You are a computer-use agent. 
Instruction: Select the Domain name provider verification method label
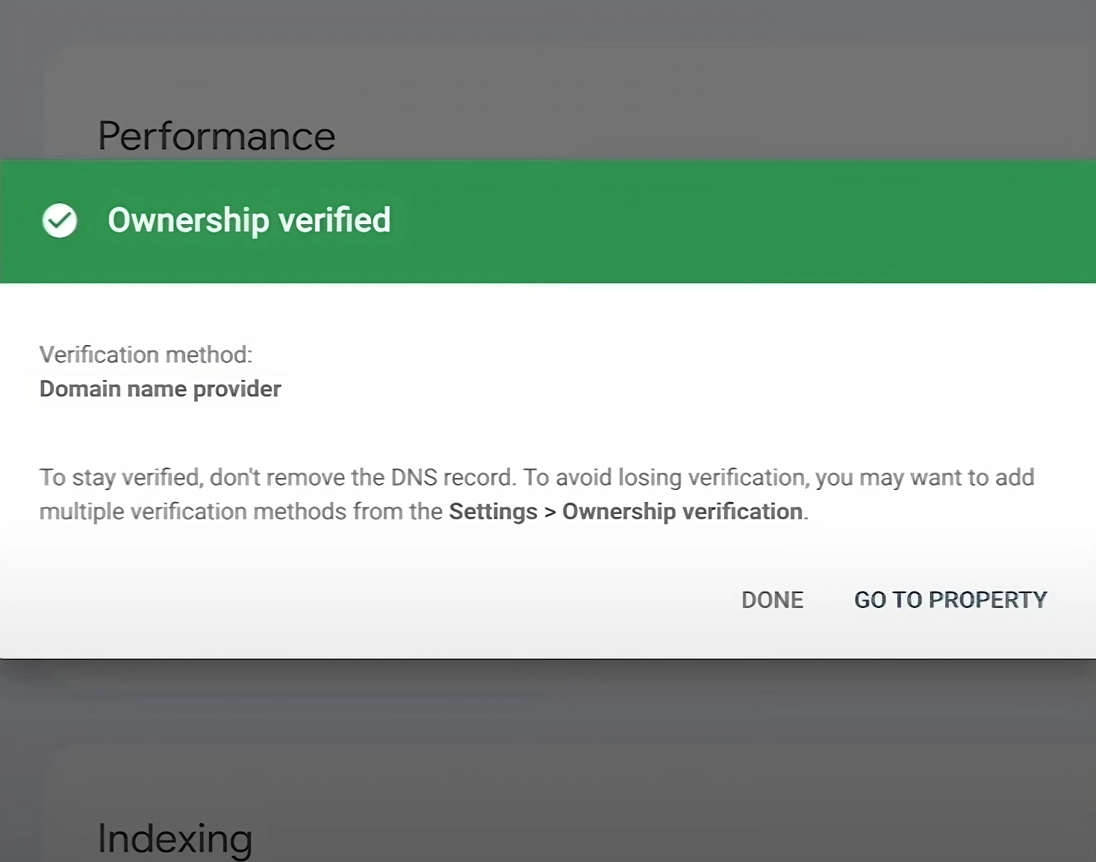(160, 388)
